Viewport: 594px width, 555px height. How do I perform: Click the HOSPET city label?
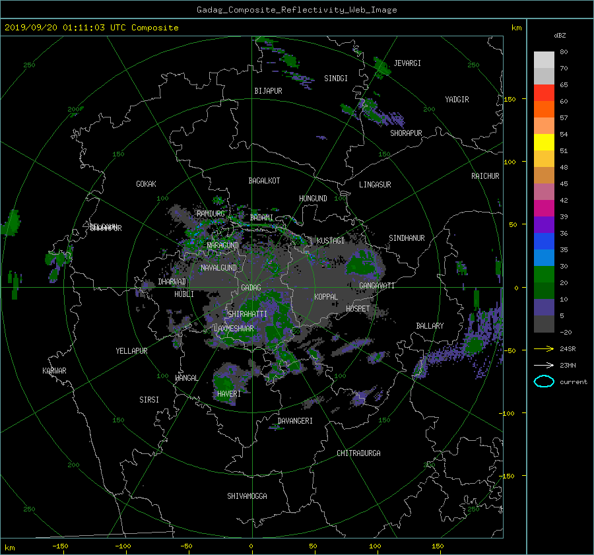pyautogui.click(x=358, y=309)
